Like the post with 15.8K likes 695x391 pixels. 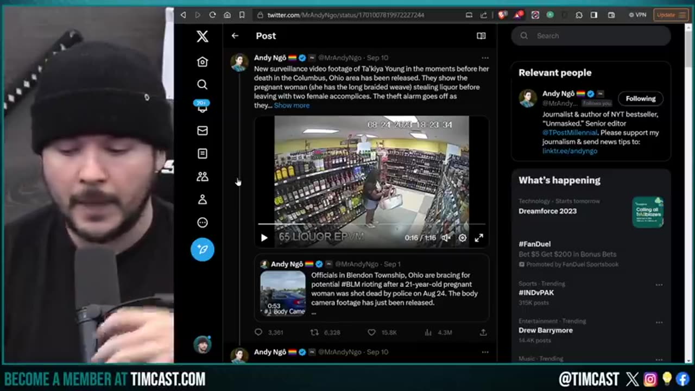tap(382, 332)
